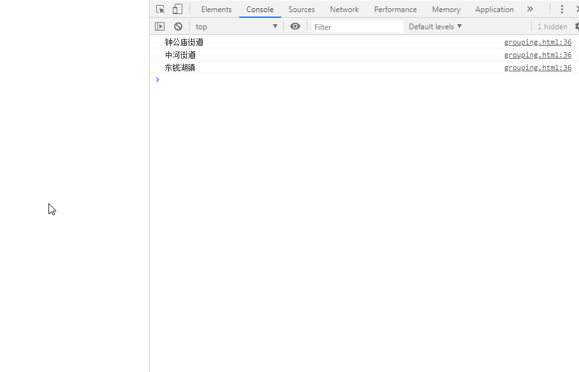Open the Performance tab
The width and height of the screenshot is (579, 372).
(x=395, y=10)
